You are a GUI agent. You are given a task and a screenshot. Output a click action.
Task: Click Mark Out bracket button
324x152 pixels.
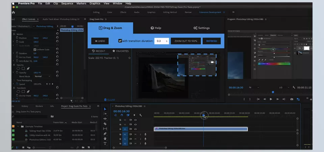pyautogui.click(x=250, y=99)
